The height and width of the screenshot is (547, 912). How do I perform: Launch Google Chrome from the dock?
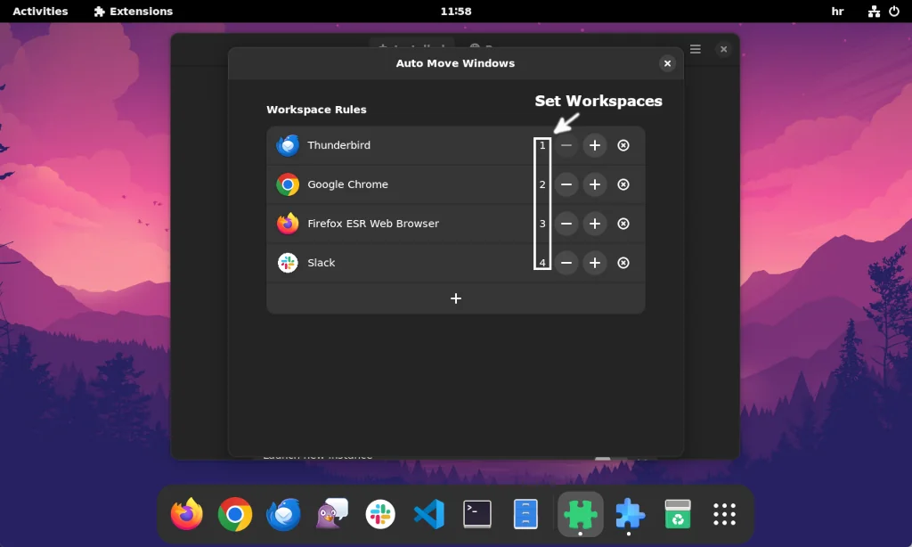point(235,514)
